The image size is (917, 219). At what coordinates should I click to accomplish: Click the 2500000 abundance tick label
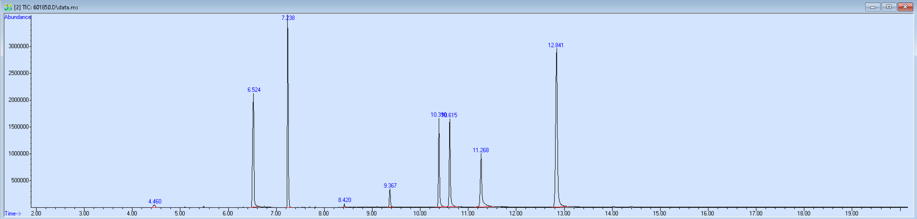point(18,73)
